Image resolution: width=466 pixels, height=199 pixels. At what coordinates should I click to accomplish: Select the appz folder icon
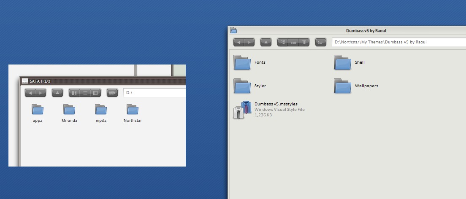(38, 110)
